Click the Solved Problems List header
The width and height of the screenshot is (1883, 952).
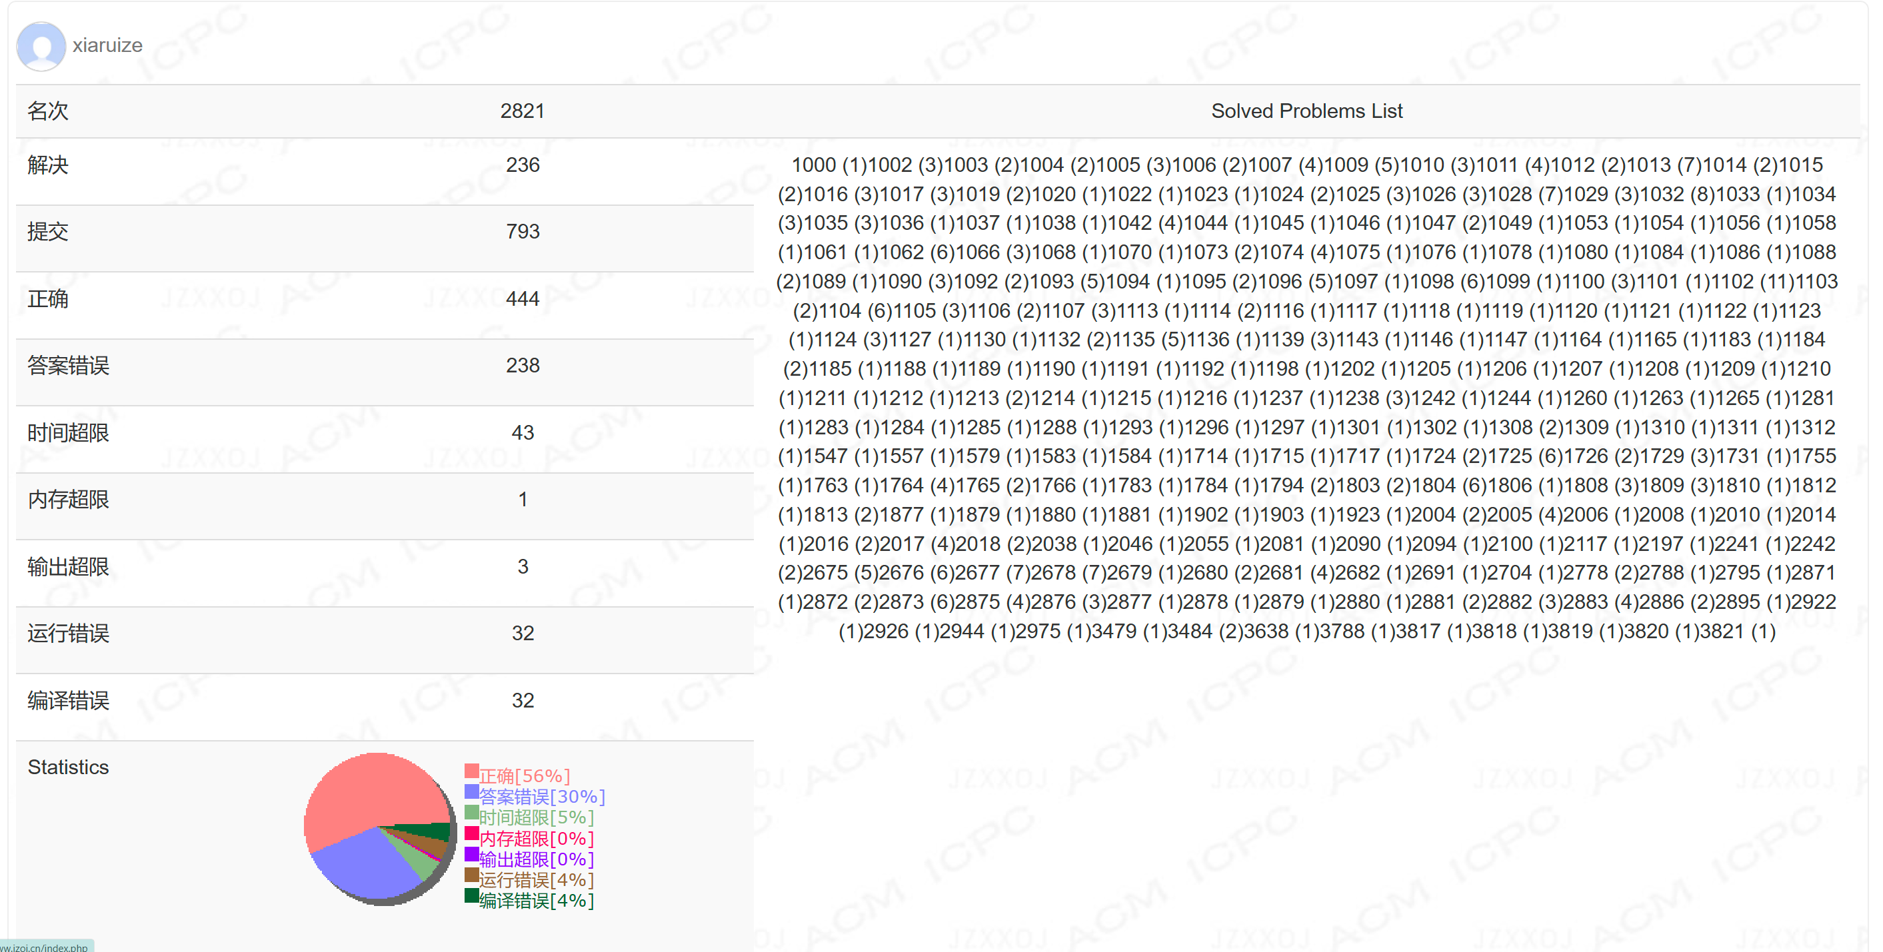coord(1306,111)
